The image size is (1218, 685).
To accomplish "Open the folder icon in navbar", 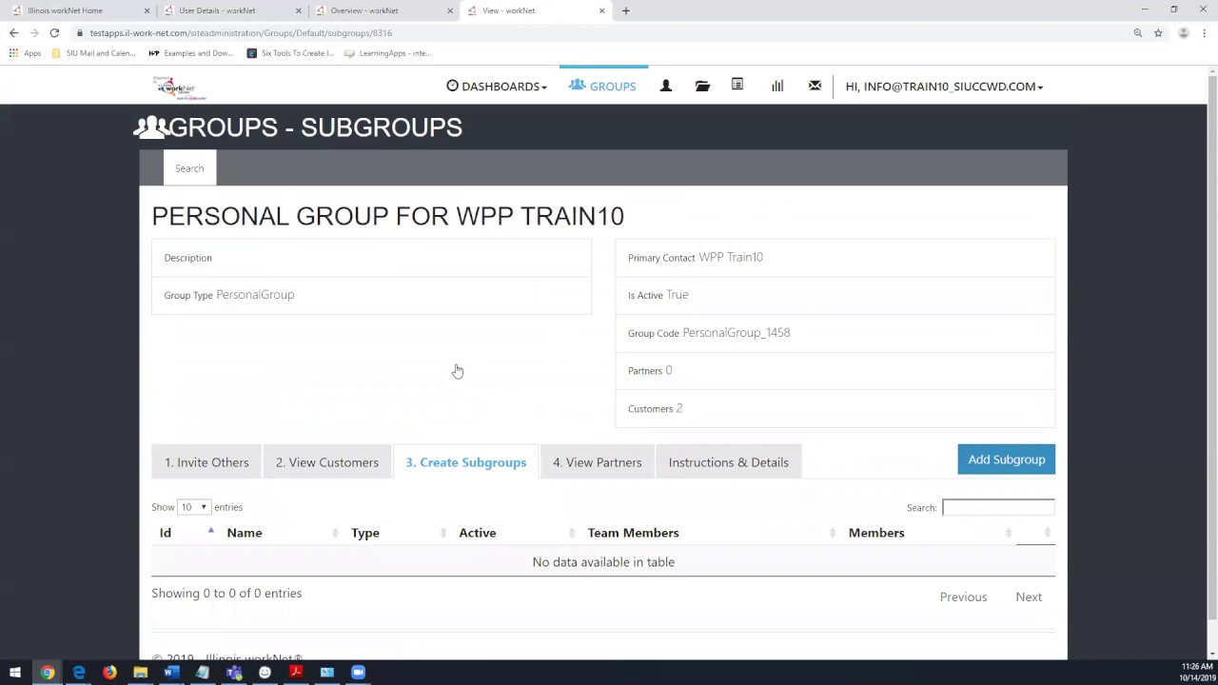I will coord(702,86).
